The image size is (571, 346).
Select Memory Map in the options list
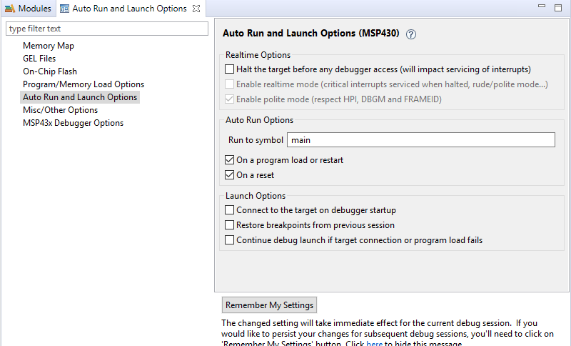pos(49,46)
